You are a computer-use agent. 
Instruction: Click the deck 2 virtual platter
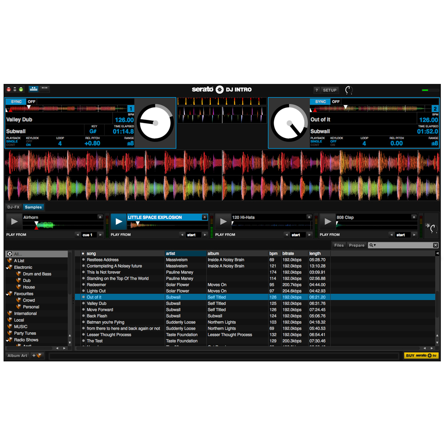pyautogui.click(x=289, y=123)
